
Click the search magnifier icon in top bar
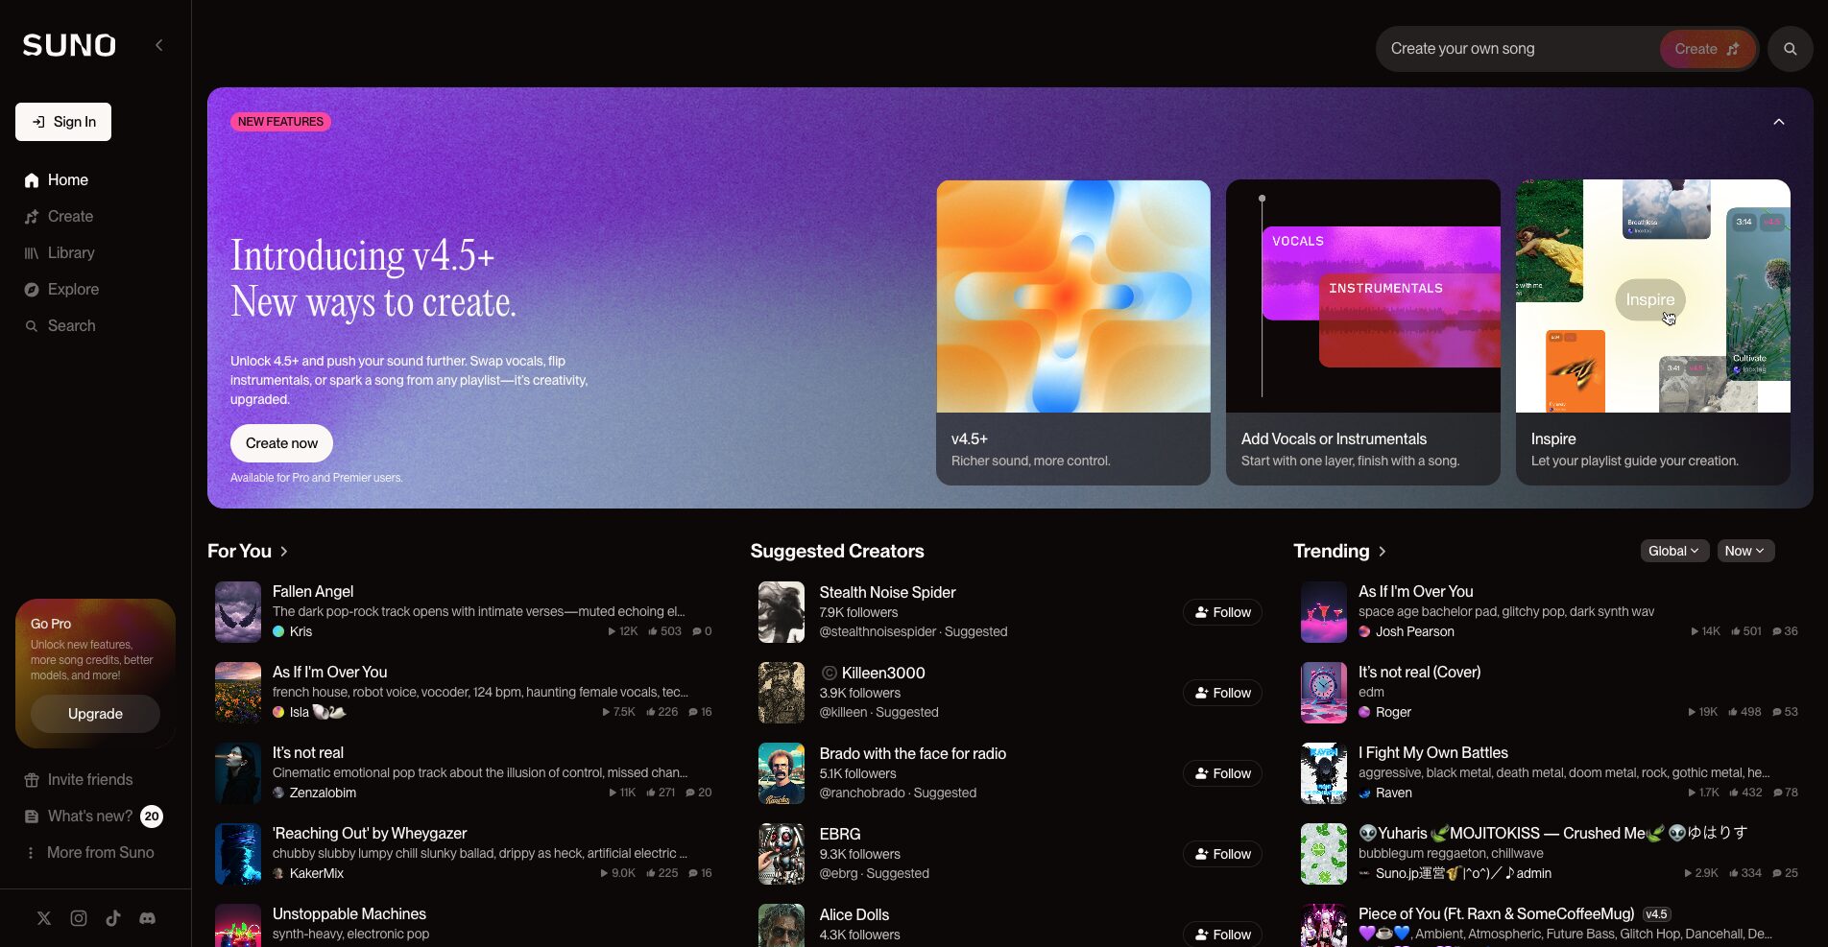1790,49
